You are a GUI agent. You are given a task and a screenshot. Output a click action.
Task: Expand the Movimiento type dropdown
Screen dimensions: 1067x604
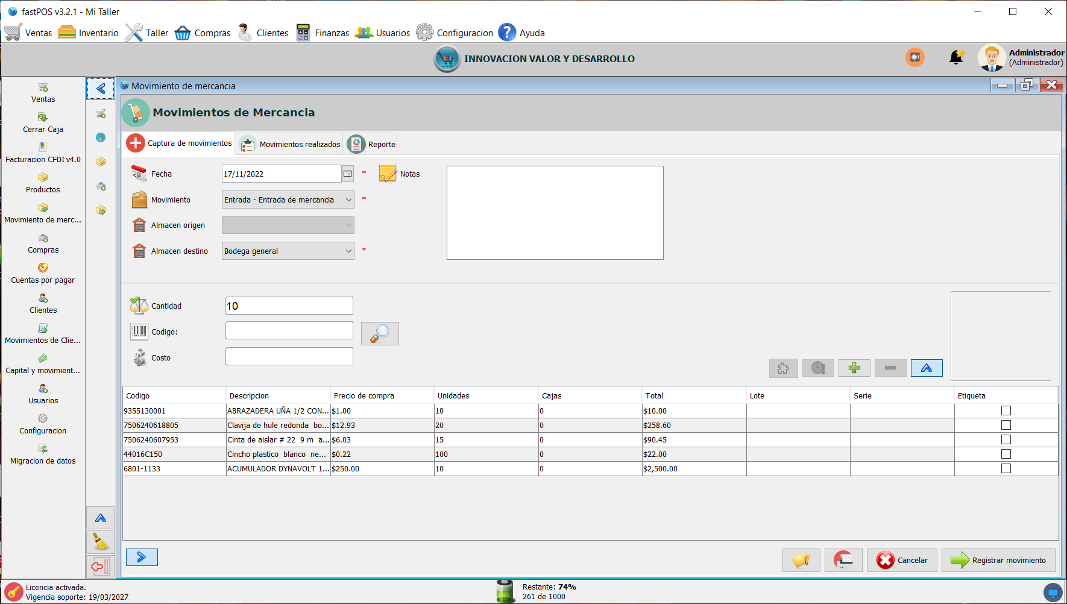pyautogui.click(x=348, y=200)
